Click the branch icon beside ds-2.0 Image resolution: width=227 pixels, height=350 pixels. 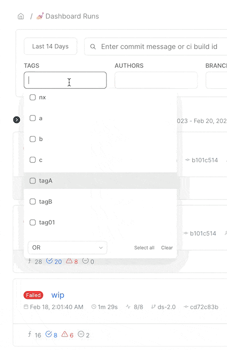[153, 307]
